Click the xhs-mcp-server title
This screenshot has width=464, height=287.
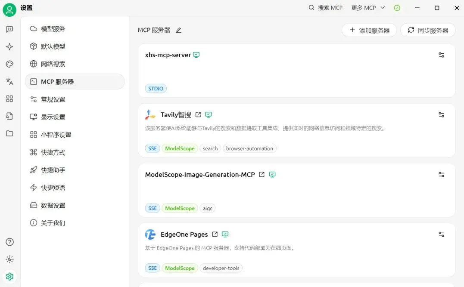(x=168, y=55)
